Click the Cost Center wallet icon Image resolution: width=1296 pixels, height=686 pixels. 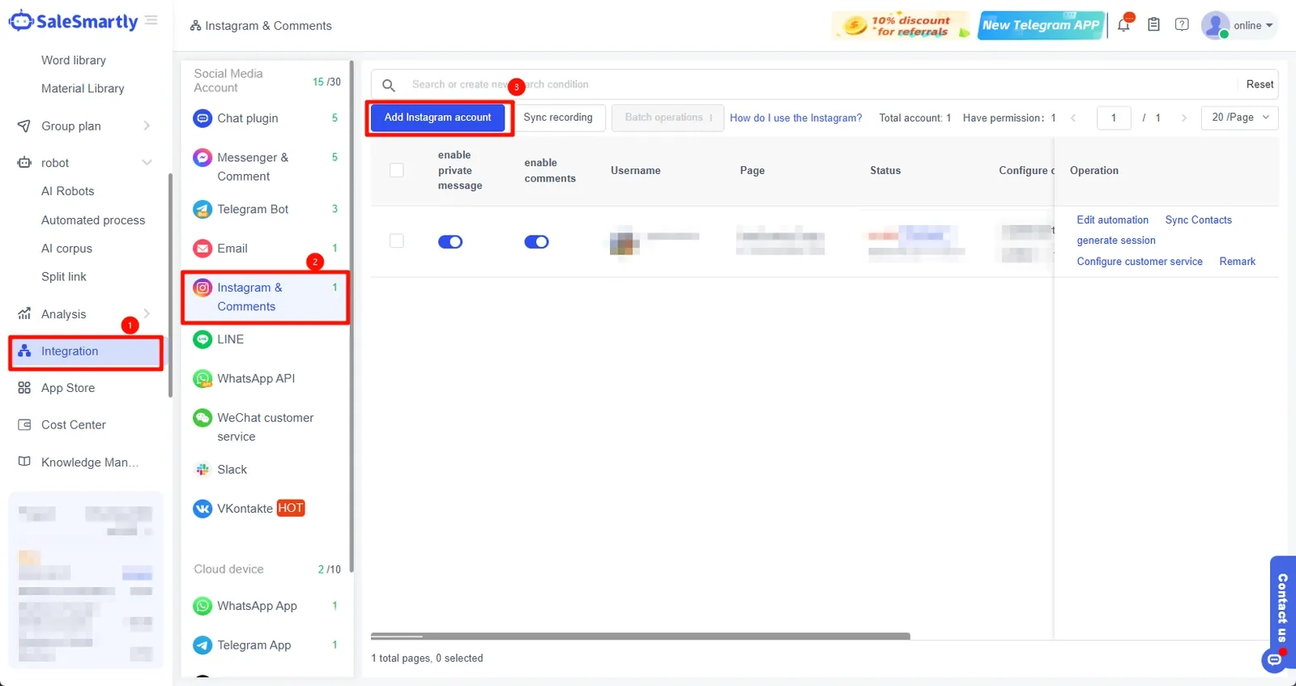click(x=24, y=424)
